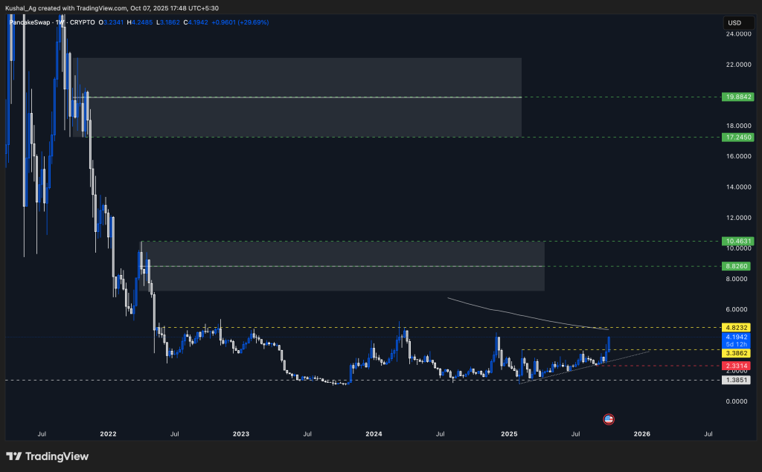The width and height of the screenshot is (762, 472).
Task: Select the 19.8842 price label
Action: [737, 97]
